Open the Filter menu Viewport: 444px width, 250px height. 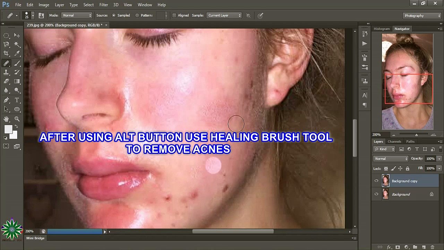pyautogui.click(x=104, y=5)
